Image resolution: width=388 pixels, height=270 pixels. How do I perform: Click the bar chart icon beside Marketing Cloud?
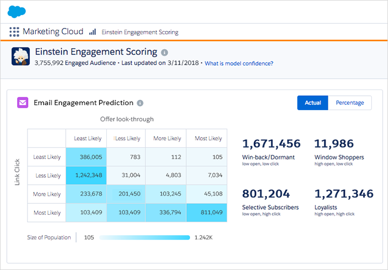click(x=92, y=32)
